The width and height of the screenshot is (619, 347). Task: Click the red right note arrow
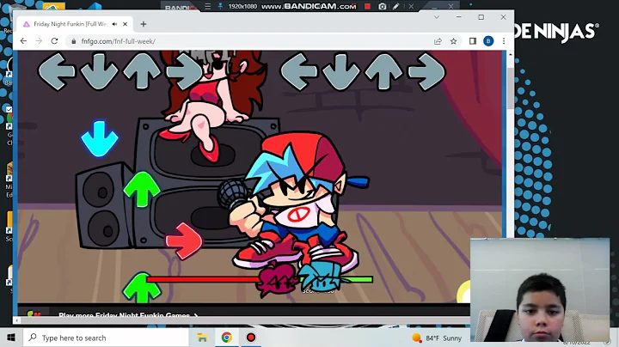coord(184,241)
